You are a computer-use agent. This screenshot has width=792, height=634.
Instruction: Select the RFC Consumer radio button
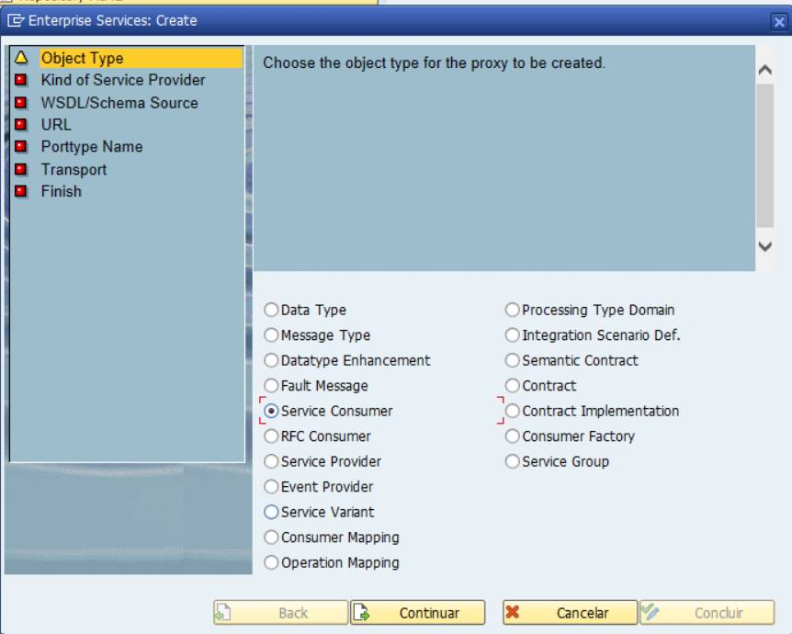coord(272,436)
